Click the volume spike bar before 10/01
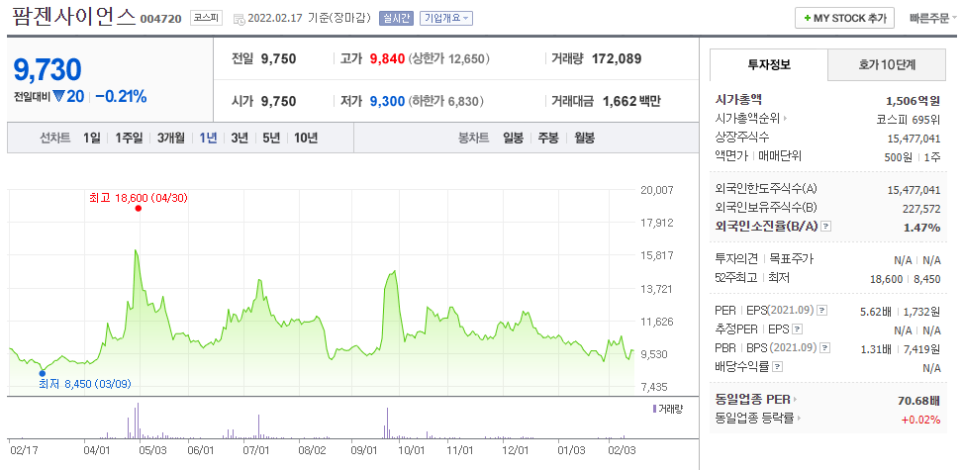The image size is (962, 470). (387, 423)
